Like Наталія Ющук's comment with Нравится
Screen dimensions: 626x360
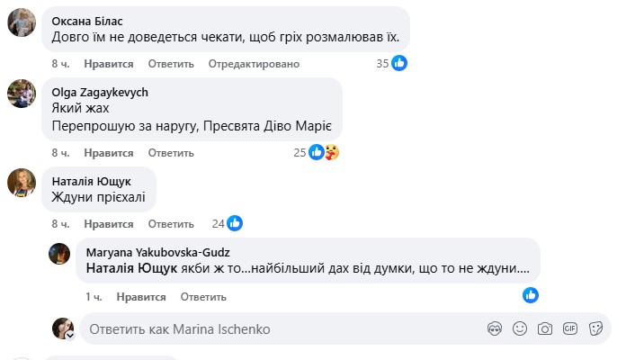[x=109, y=223]
